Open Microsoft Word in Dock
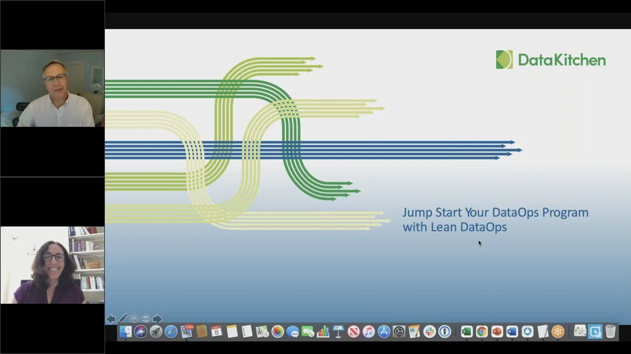This screenshot has height=354, width=631. (x=512, y=332)
